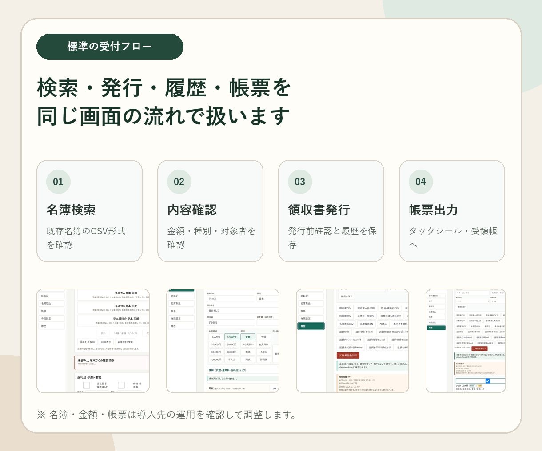Open the screenshot thumbnail under 領収書発行

[352, 340]
